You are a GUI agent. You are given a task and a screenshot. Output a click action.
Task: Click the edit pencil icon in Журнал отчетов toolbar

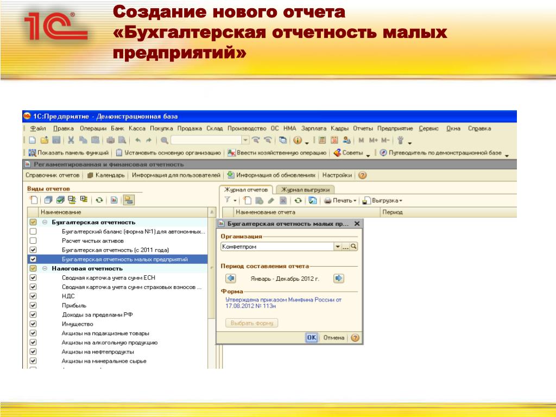[x=271, y=200]
